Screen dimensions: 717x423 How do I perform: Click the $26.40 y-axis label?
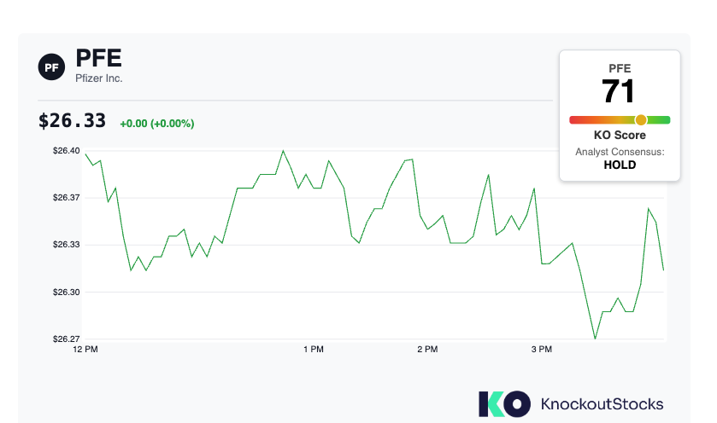point(67,151)
